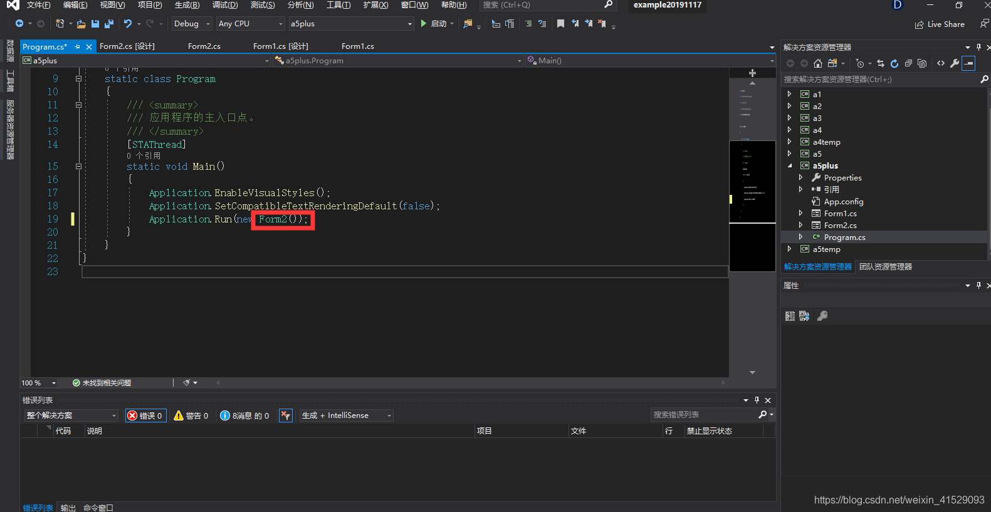
Task: Open the Build + IntelliSense dropdown
Action: [x=346, y=415]
